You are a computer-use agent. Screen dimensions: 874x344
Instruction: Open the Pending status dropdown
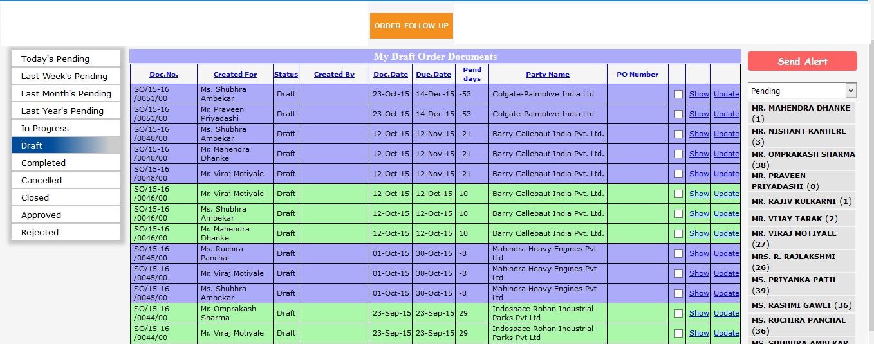click(x=802, y=91)
